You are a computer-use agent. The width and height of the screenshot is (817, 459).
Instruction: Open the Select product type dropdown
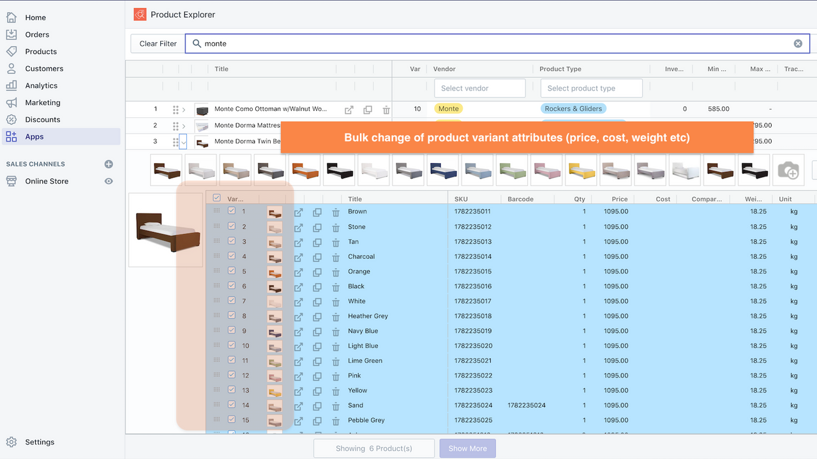click(591, 89)
